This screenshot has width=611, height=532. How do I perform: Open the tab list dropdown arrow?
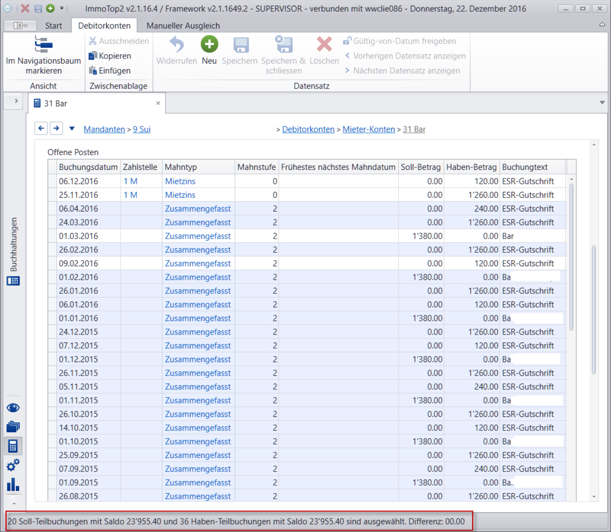click(602, 102)
